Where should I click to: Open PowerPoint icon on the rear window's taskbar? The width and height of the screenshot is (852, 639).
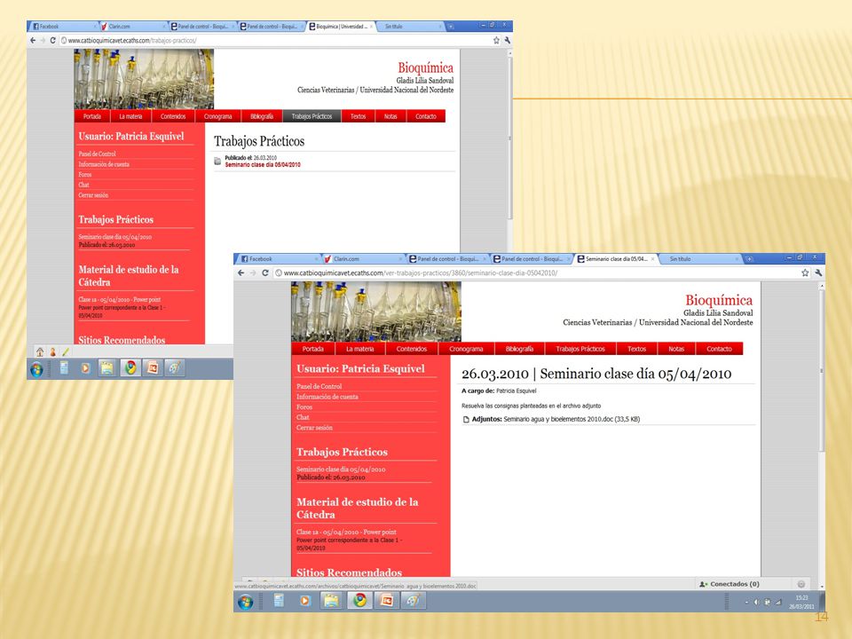153,368
